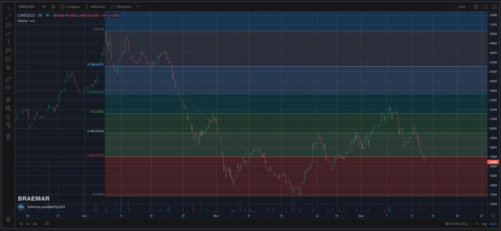Click the 22000 price axis label
This screenshot has width=501, height=231.
pyautogui.click(x=493, y=110)
